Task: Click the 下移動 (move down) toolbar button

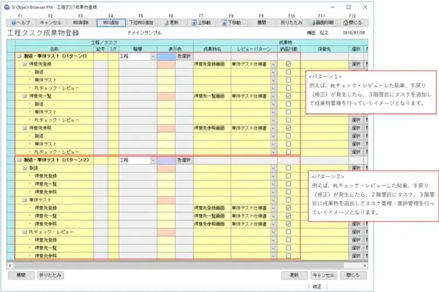Action: 231,23
